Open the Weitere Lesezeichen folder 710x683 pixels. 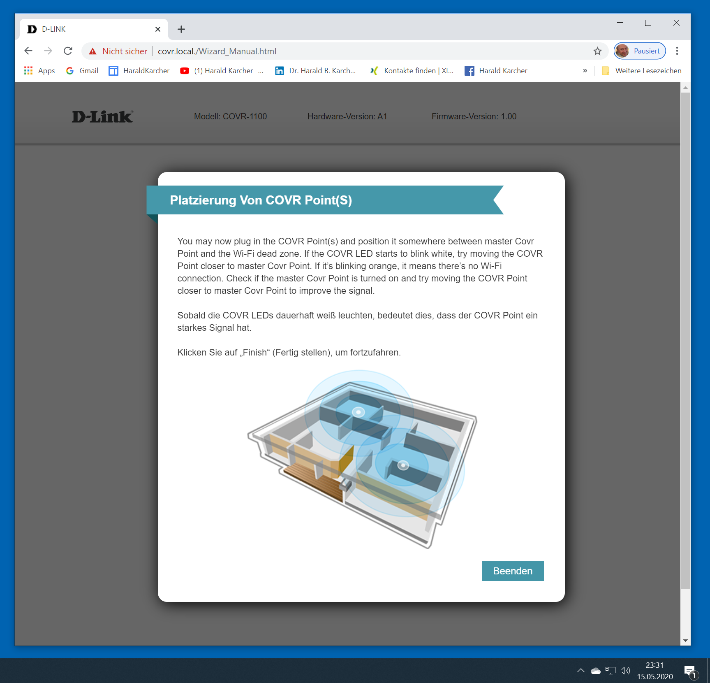point(641,71)
